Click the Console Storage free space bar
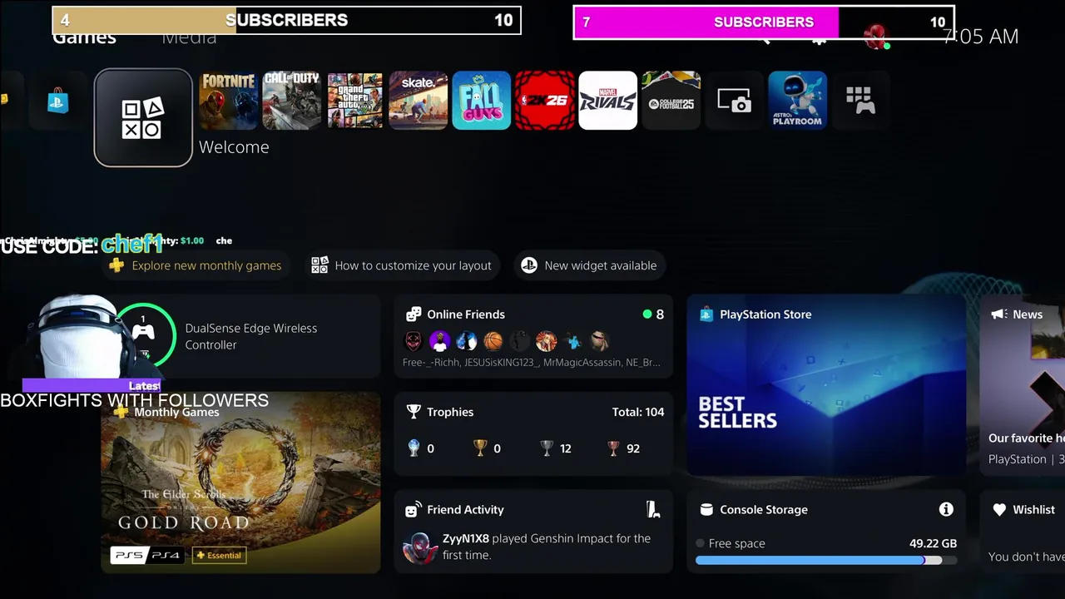 click(x=826, y=560)
